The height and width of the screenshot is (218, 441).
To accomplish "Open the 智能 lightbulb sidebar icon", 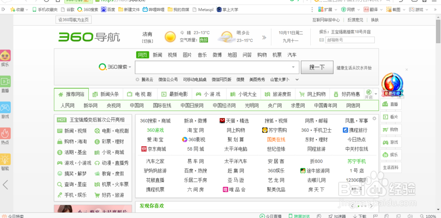I will click(5, 159).
